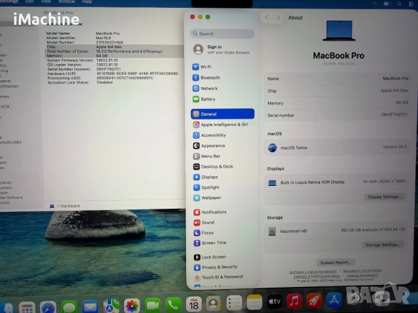Click the Storage Settings... button
418x313 pixels.
(383, 245)
